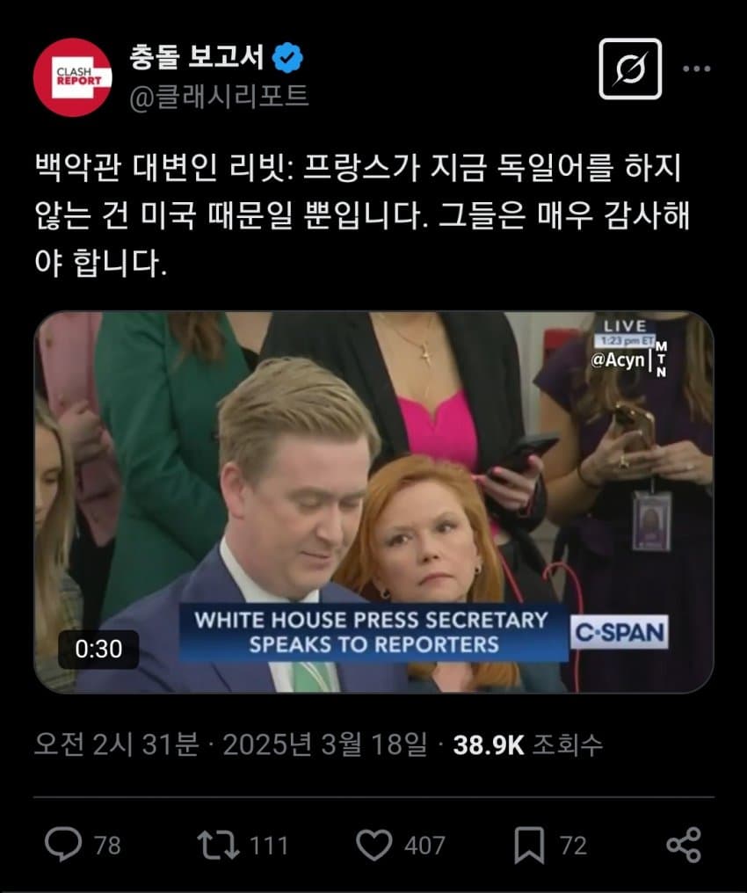Click the 72 bookmarks count

point(573,846)
